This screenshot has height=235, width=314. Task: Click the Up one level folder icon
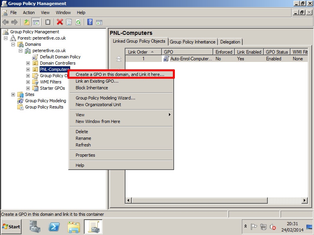tap(26, 22)
